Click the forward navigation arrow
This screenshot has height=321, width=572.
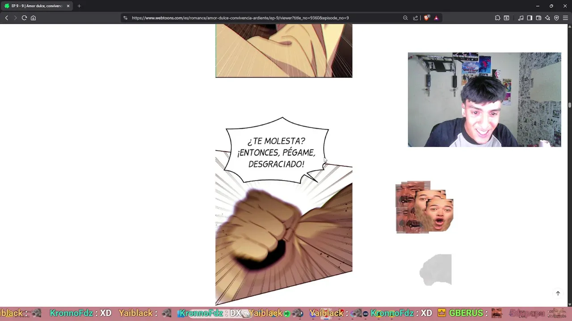[x=15, y=18]
